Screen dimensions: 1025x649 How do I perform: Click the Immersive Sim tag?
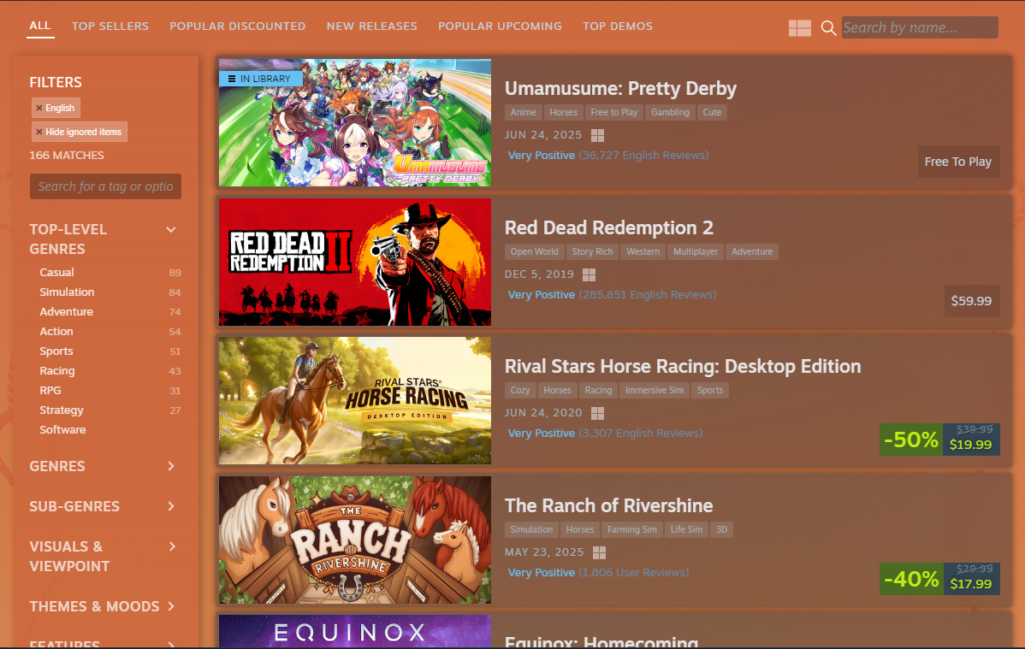point(655,390)
